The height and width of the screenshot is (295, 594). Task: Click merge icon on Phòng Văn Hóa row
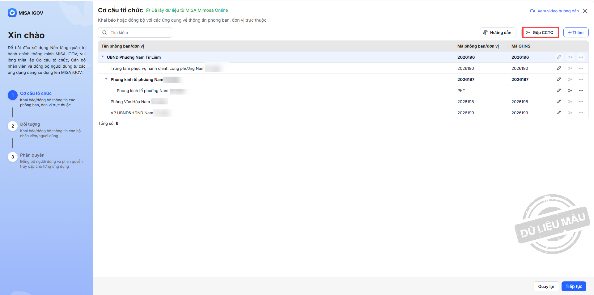570,102
